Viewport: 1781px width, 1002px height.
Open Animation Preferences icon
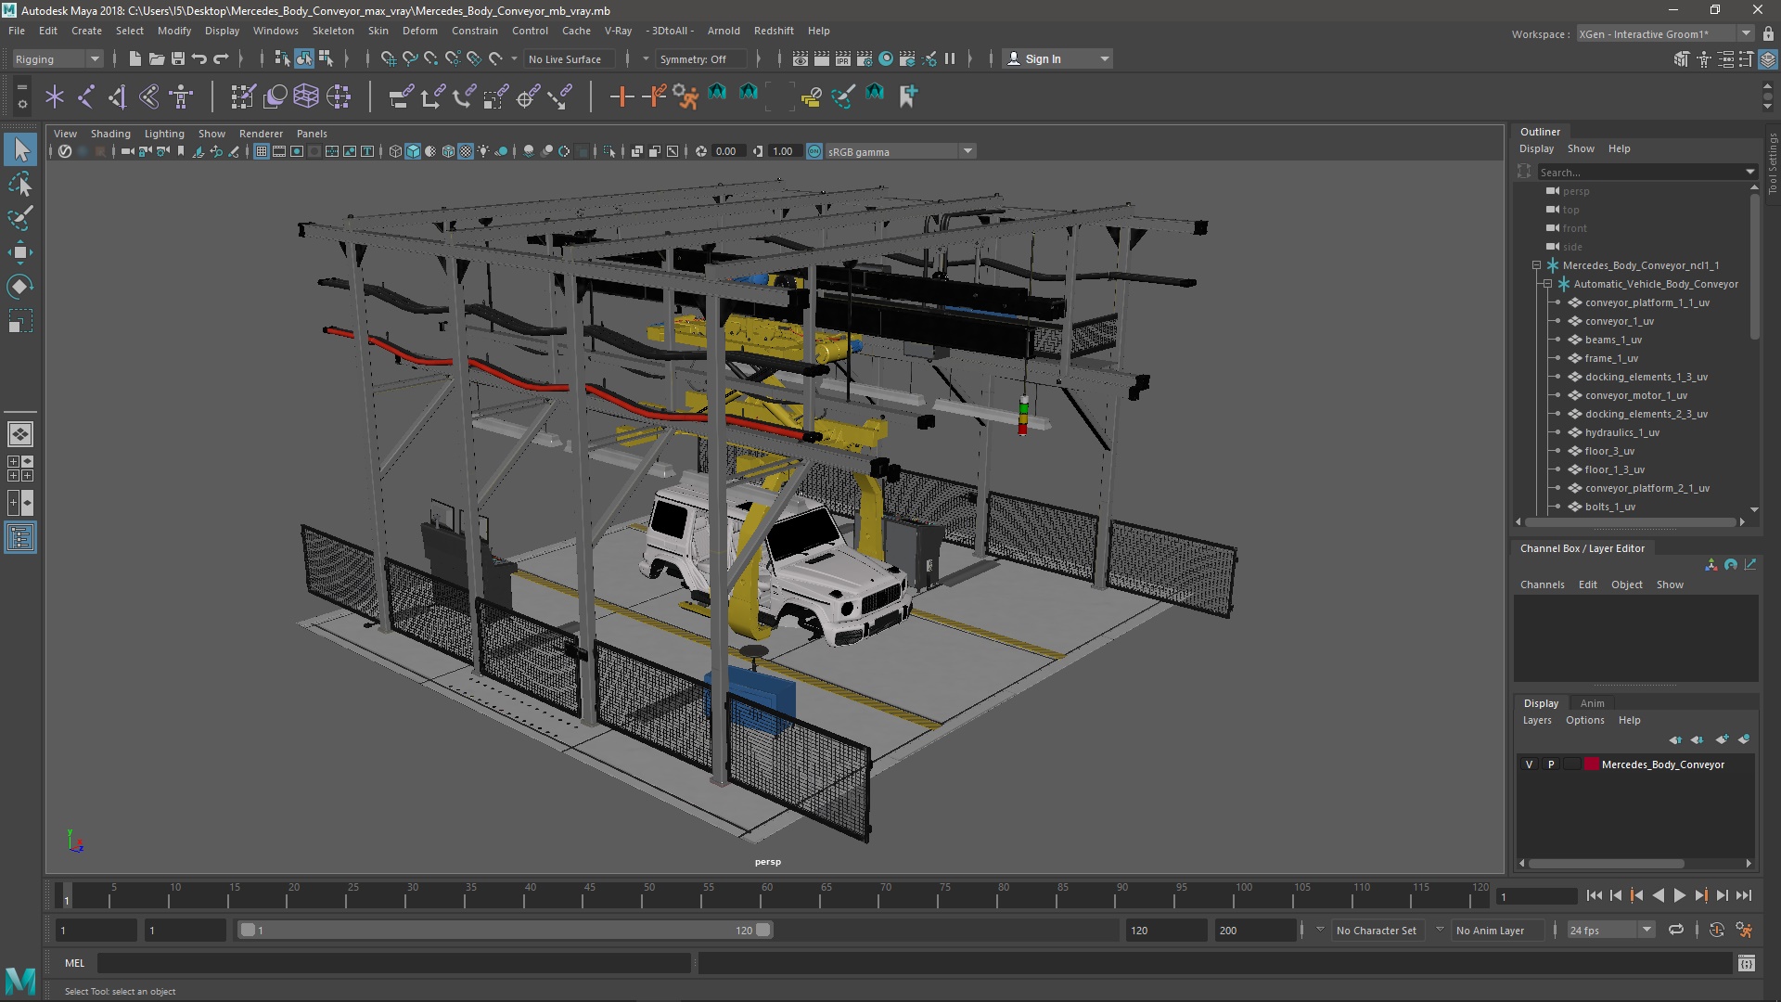click(x=1745, y=930)
